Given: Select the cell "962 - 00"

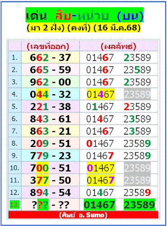Looking at the screenshot, I should pos(51,82).
